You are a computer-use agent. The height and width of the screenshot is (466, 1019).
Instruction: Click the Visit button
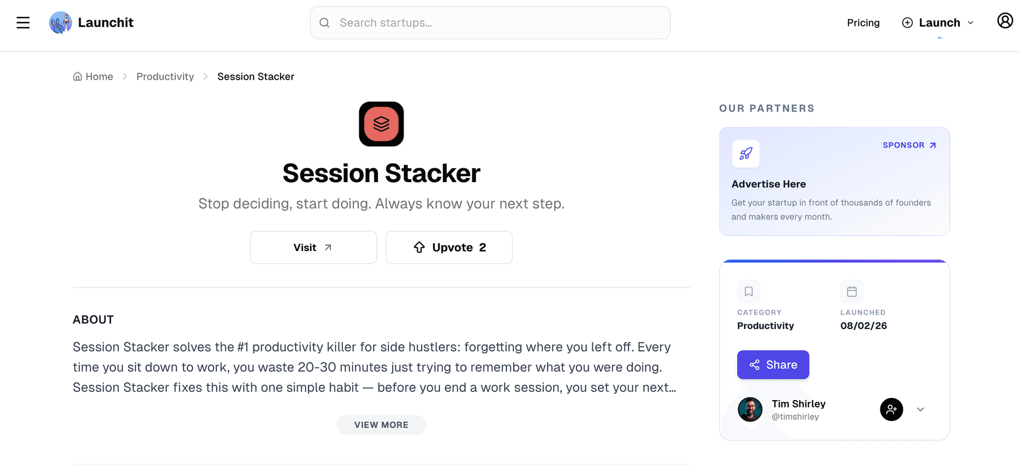313,247
